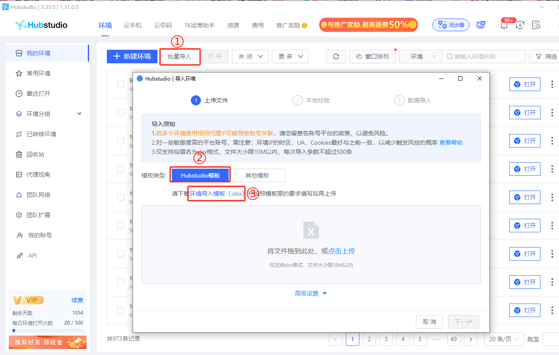The image size is (559, 355).
Task: Open 我的环境 in the sidebar
Action: click(x=46, y=53)
